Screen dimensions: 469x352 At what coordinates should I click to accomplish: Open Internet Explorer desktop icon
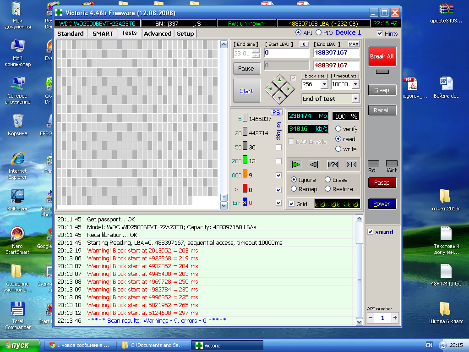click(x=17, y=166)
